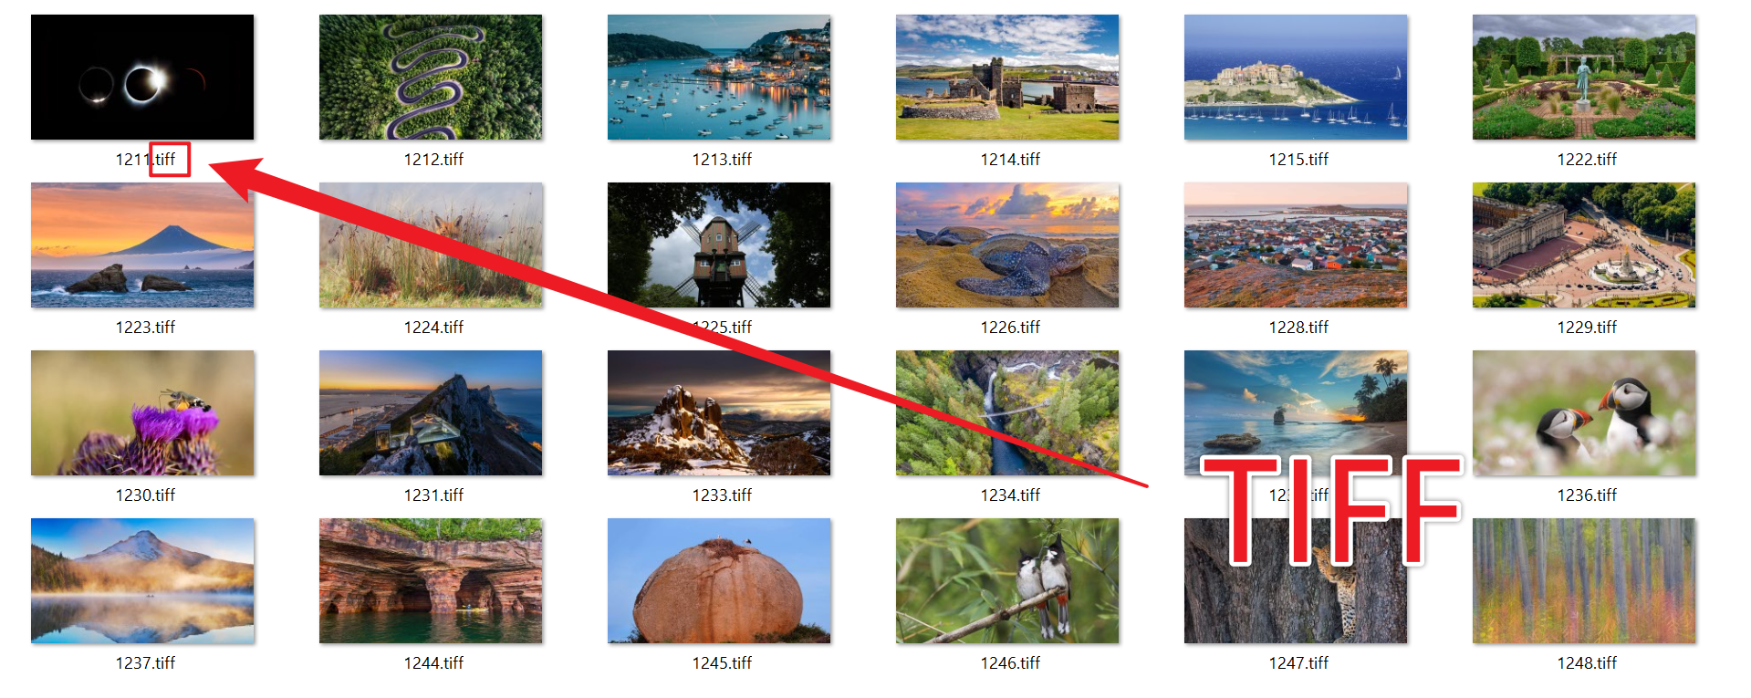This screenshot has width=1751, height=698.
Task: Select the puffins image 1236.tiff
Action: pos(1584,412)
